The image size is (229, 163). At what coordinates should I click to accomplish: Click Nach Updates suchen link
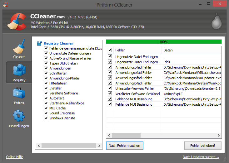tap(201, 157)
